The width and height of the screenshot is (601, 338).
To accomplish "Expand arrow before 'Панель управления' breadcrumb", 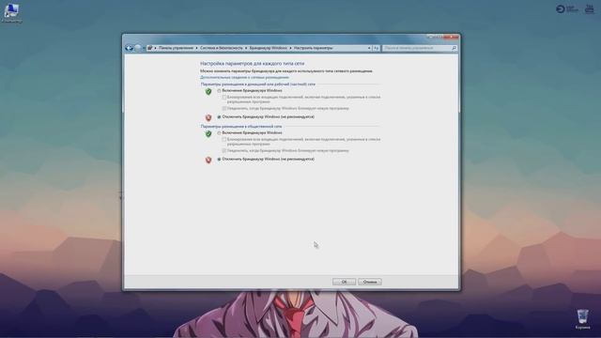I will 155,48.
